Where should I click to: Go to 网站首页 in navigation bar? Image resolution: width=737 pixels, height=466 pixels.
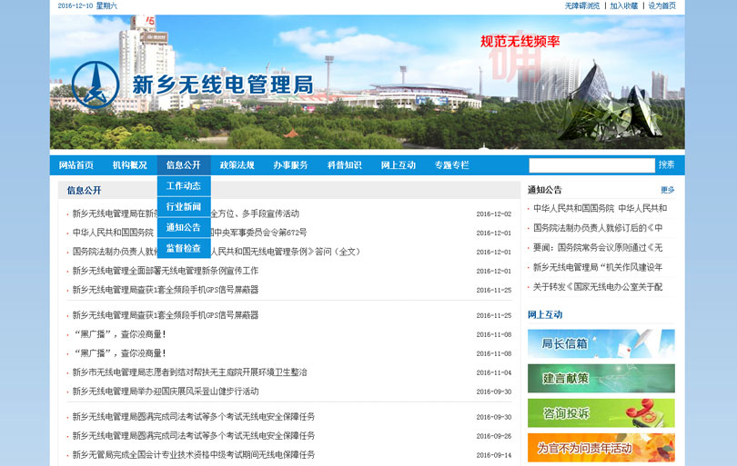[x=76, y=165]
